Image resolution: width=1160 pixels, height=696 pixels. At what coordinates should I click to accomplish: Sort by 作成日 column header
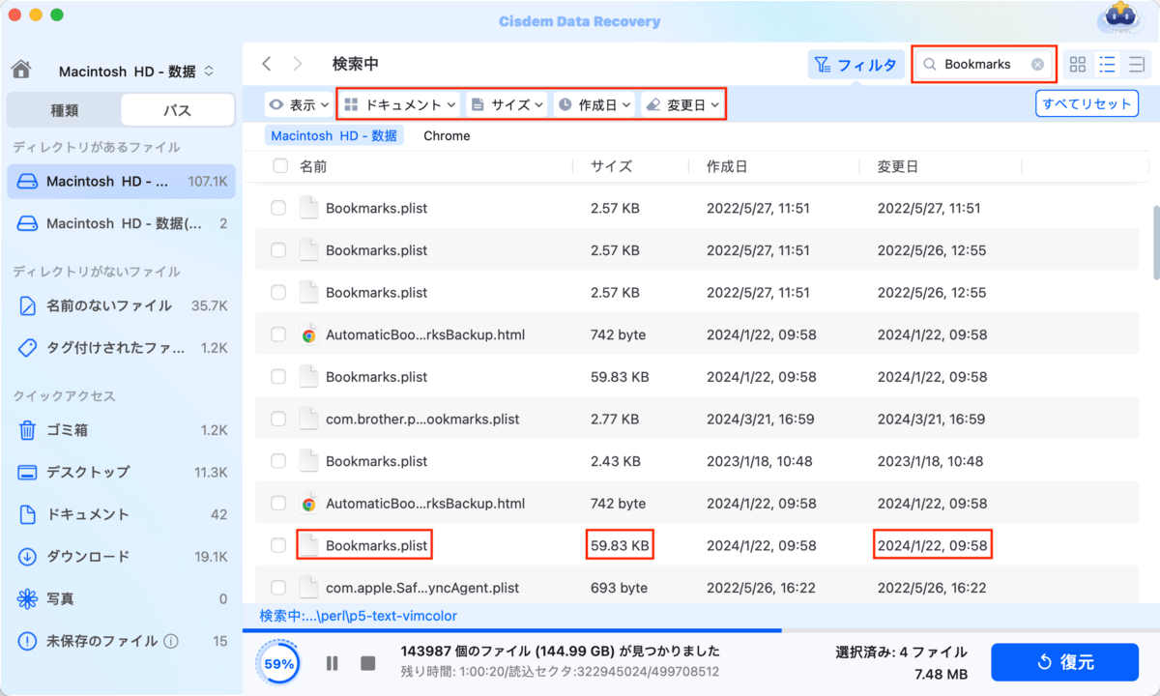click(x=726, y=166)
